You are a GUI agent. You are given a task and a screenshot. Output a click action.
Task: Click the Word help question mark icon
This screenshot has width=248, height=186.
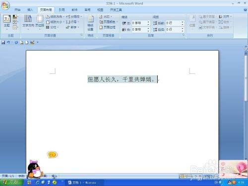click(246, 10)
